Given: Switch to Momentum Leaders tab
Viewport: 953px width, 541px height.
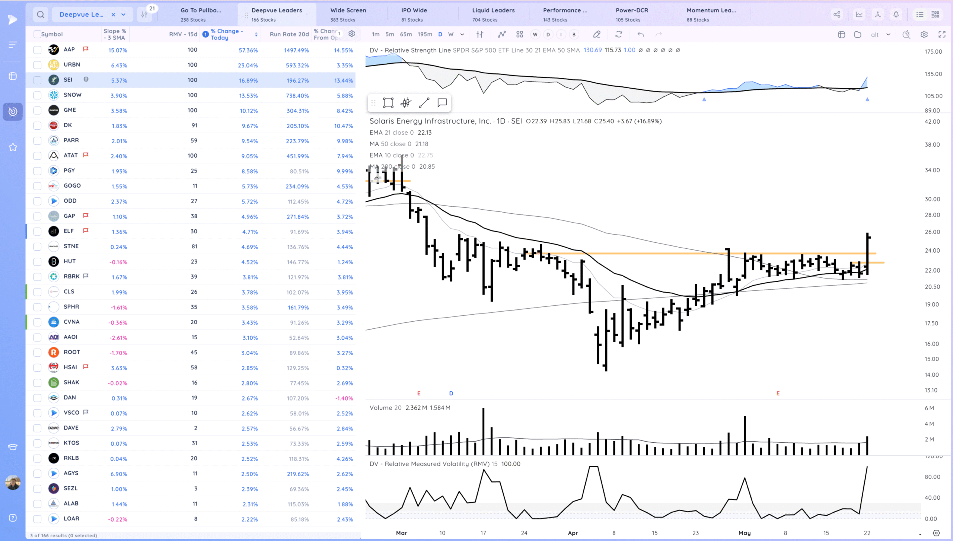Looking at the screenshot, I should pos(711,15).
